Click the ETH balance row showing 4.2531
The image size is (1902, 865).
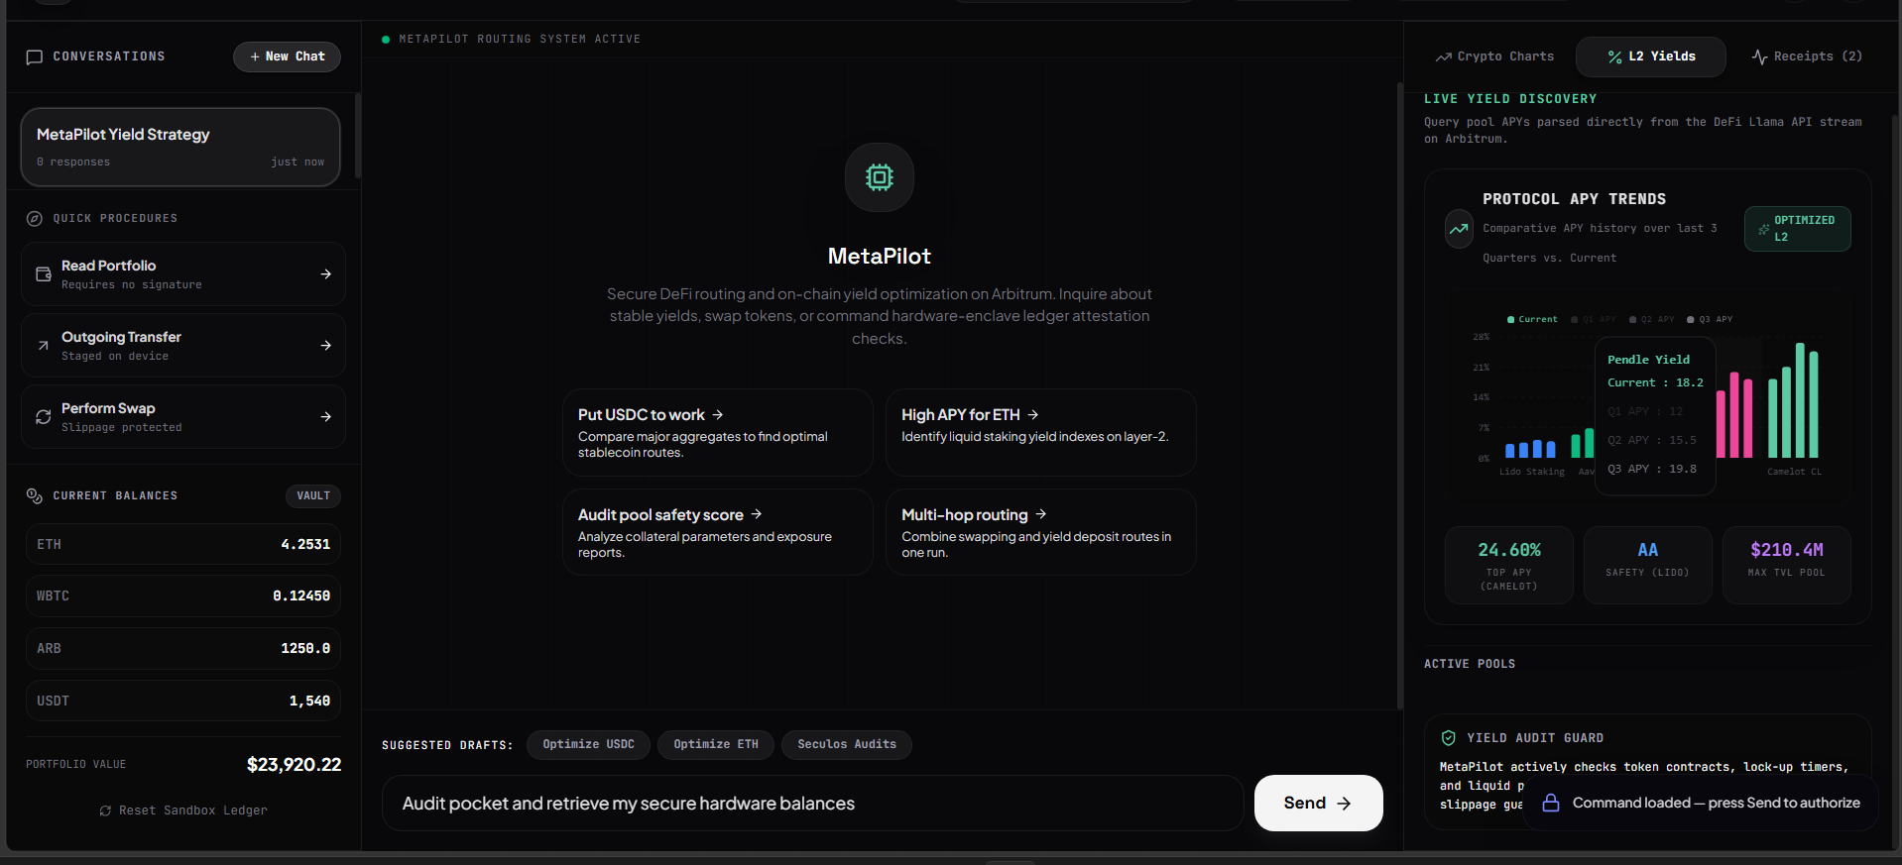pos(183,545)
